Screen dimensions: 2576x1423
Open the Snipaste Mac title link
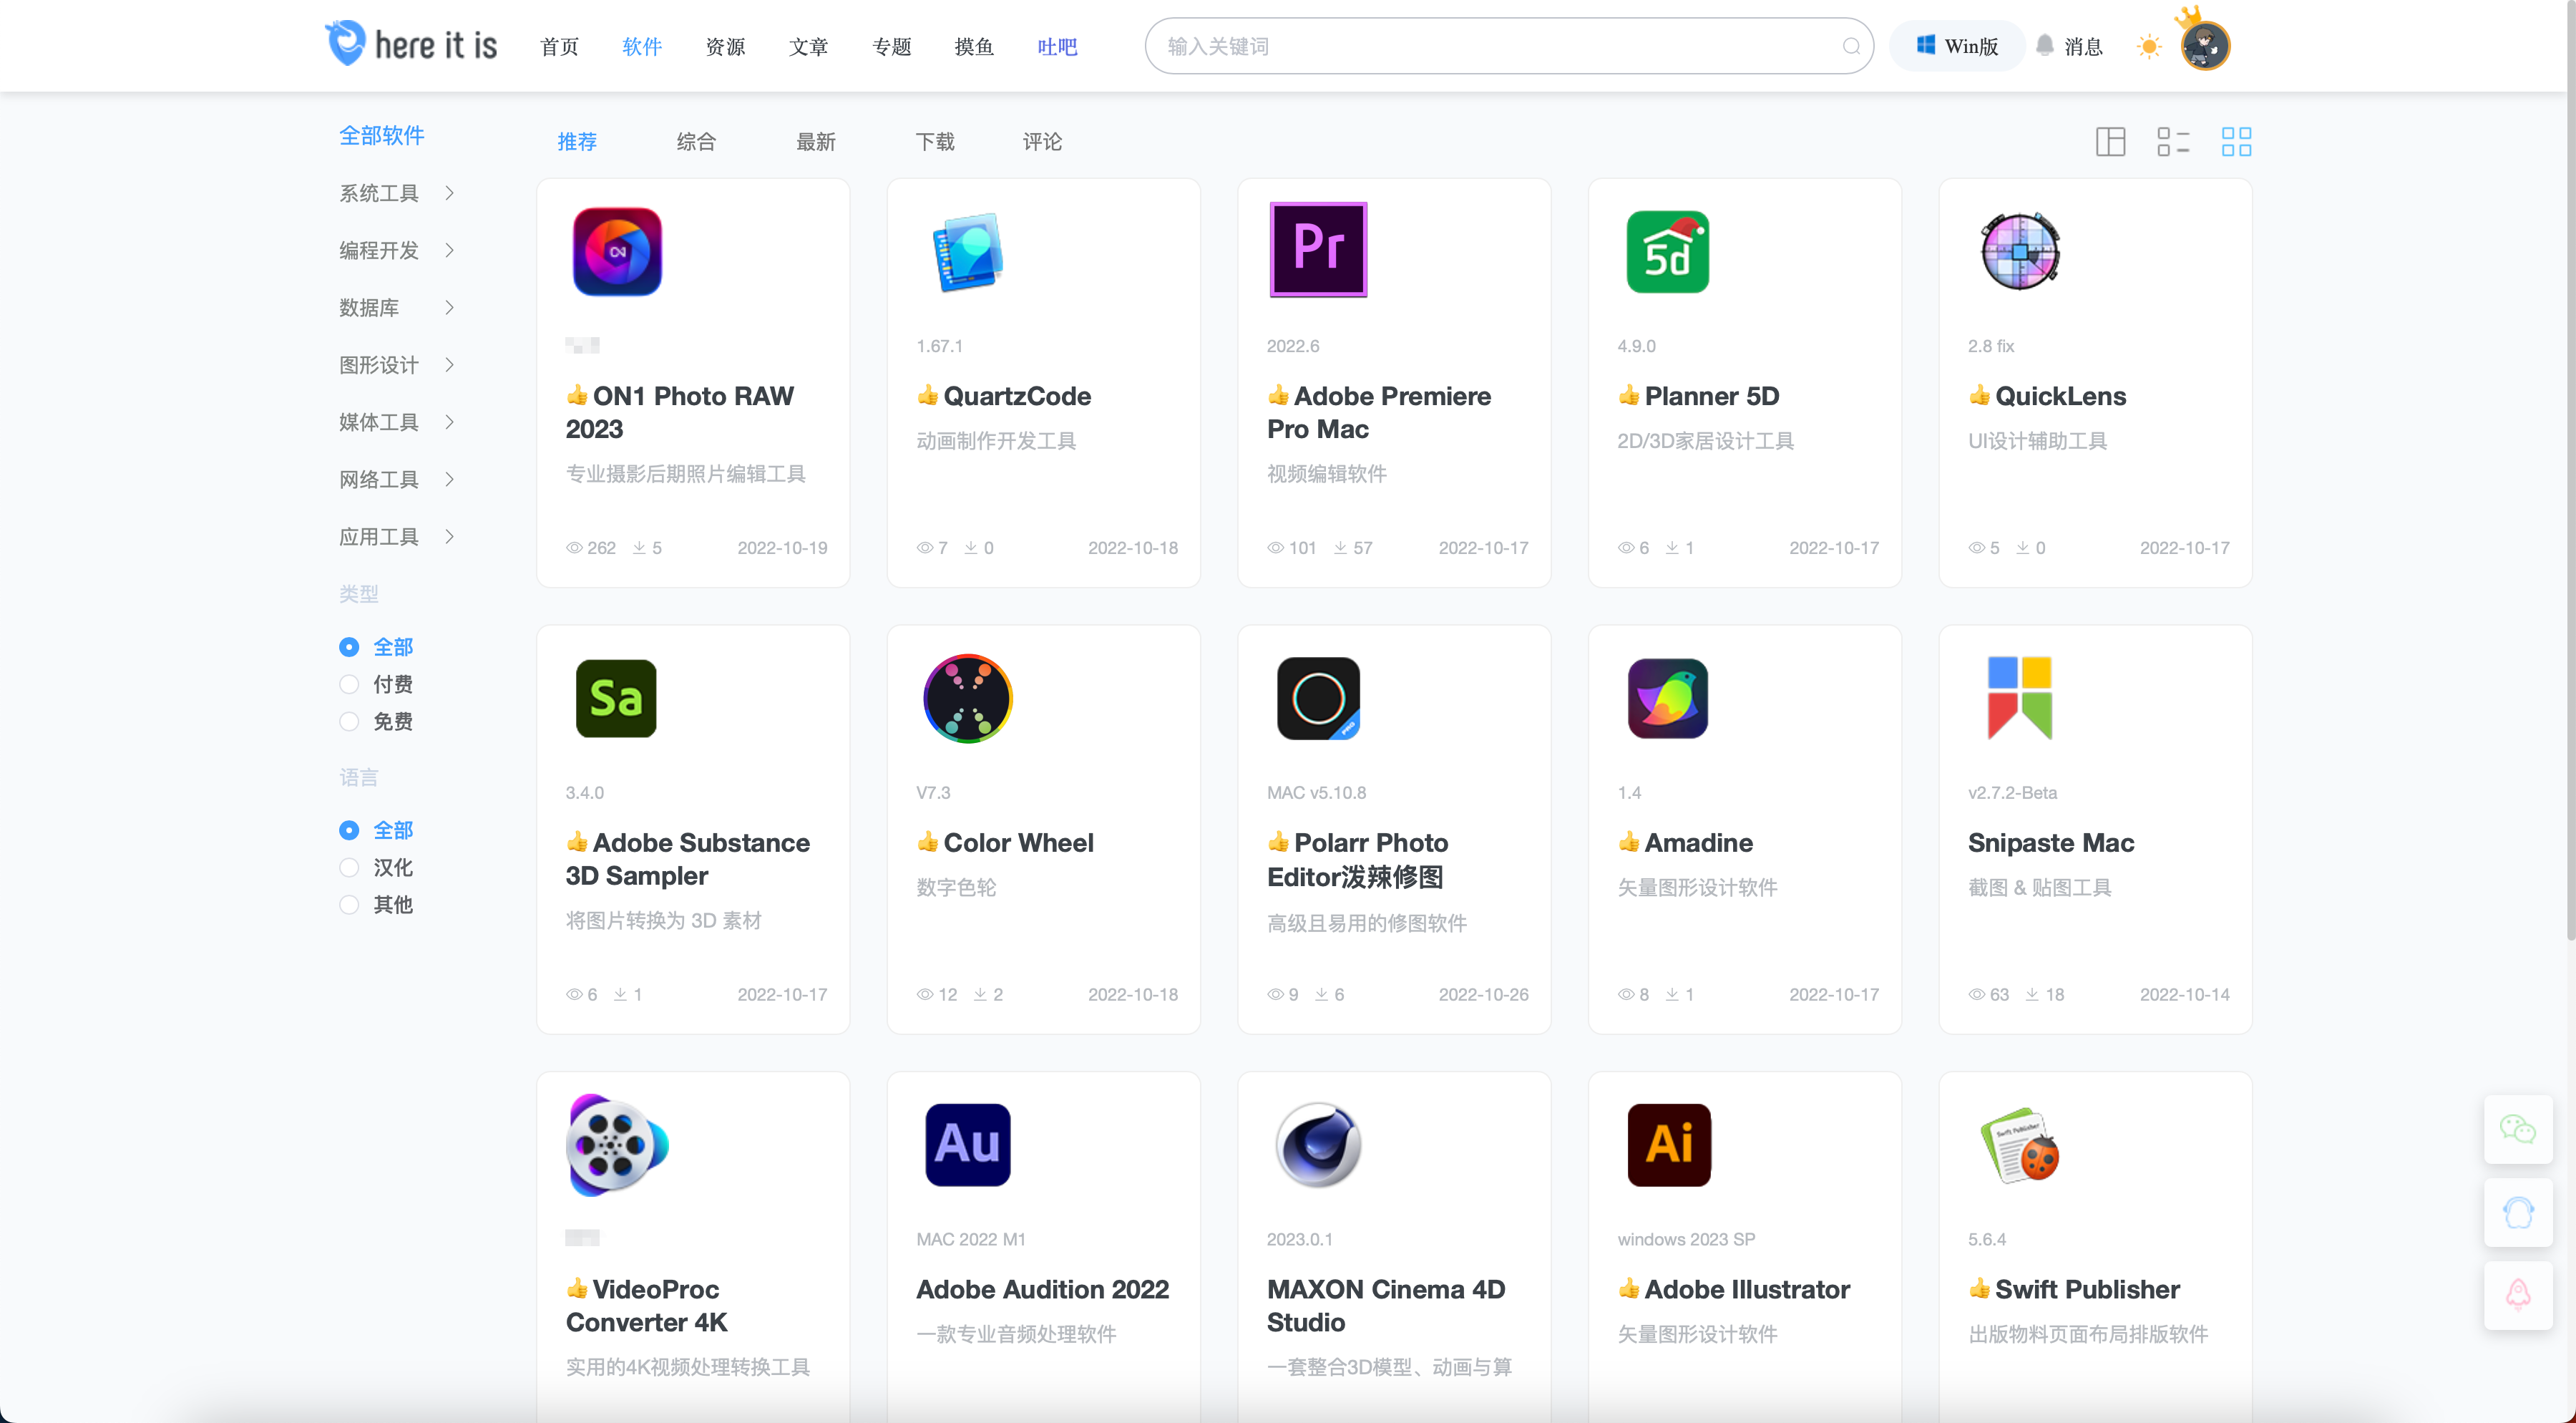point(2050,843)
